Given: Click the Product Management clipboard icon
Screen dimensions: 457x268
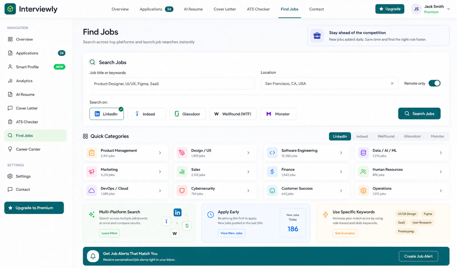Looking at the screenshot, I should 92,153.
